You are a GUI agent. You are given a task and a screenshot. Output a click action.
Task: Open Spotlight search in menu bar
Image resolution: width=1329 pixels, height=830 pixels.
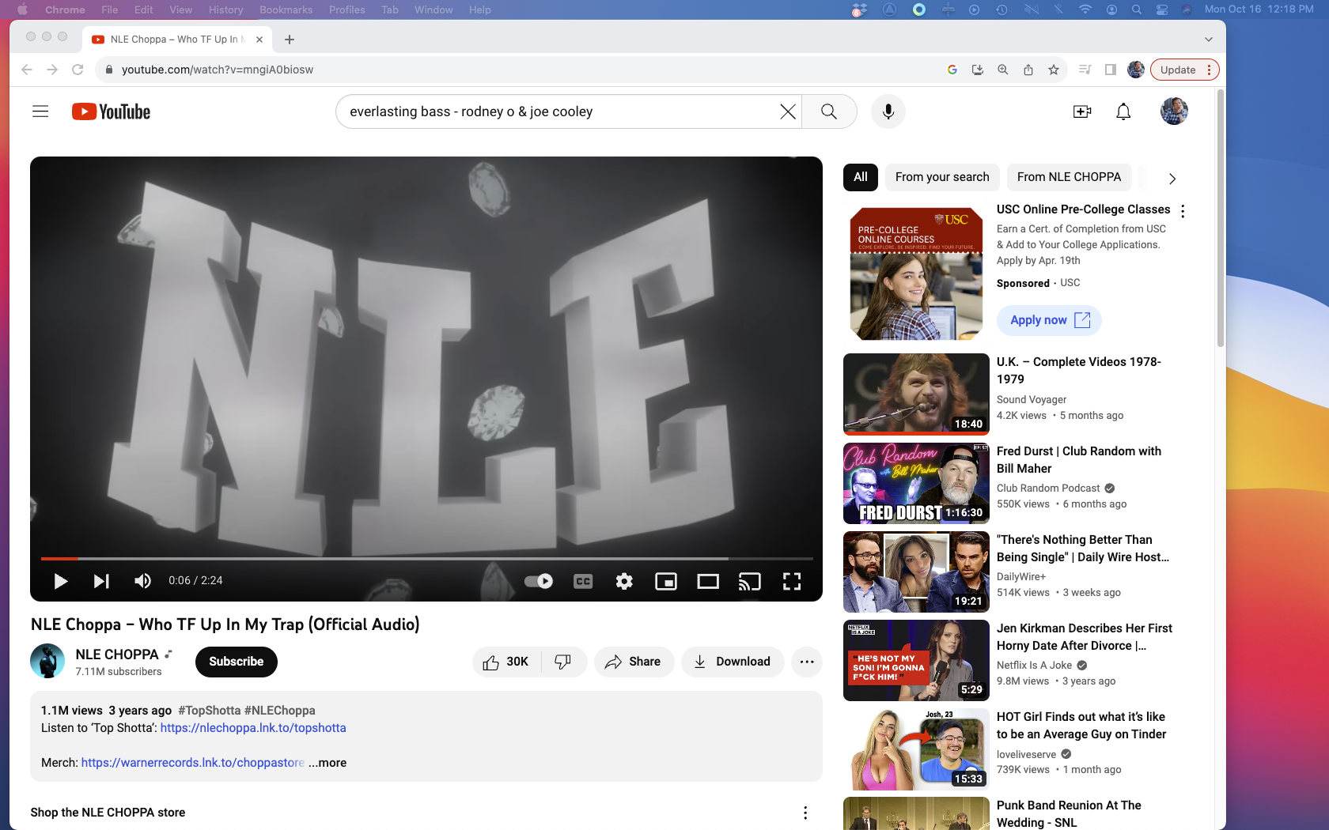click(x=1137, y=9)
